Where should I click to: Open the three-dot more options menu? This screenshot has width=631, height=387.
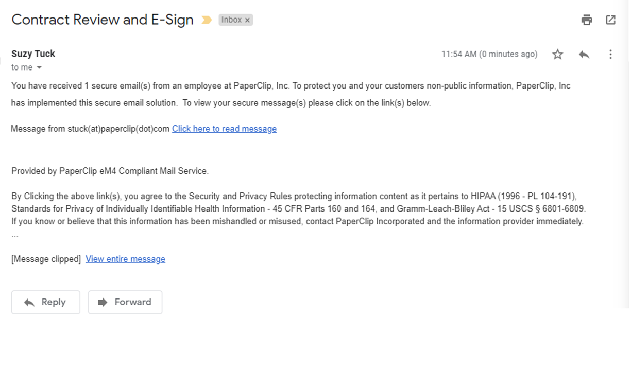pyautogui.click(x=610, y=54)
